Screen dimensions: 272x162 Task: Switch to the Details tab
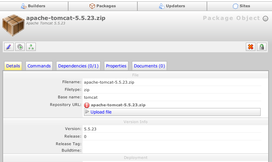pyautogui.click(x=13, y=66)
